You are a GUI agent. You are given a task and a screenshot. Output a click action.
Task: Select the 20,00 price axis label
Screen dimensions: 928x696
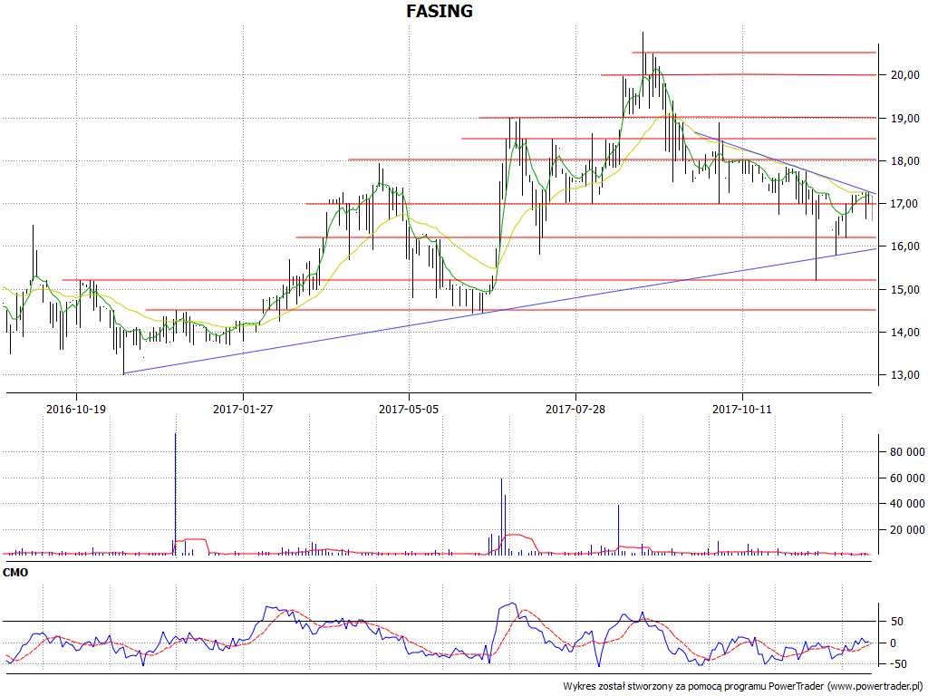pyautogui.click(x=905, y=75)
